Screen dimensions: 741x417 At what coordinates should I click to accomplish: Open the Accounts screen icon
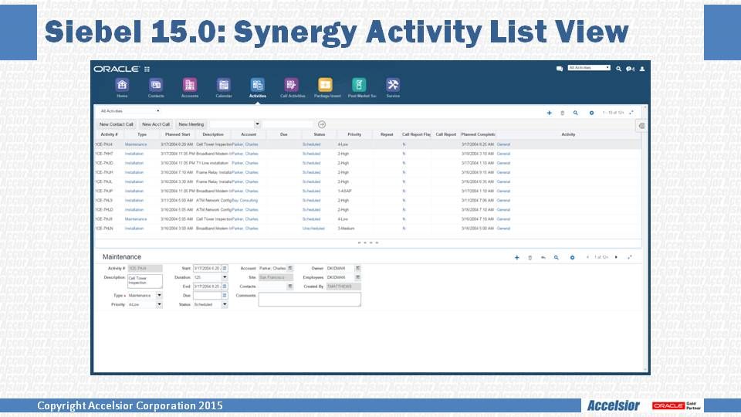click(x=189, y=85)
